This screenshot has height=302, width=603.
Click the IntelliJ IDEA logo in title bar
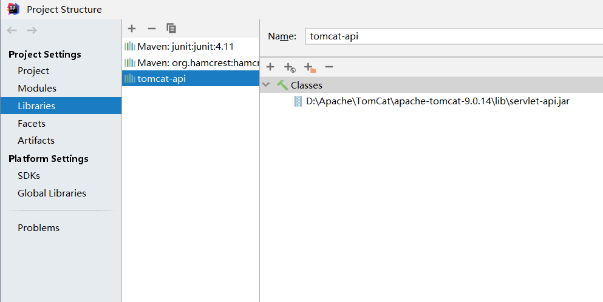tap(13, 9)
